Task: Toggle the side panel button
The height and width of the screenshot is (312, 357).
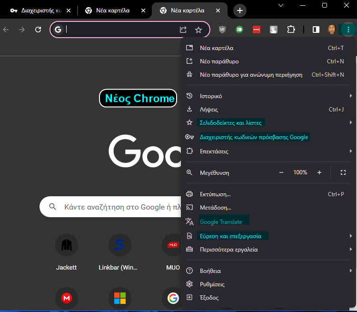Action: tap(316, 30)
